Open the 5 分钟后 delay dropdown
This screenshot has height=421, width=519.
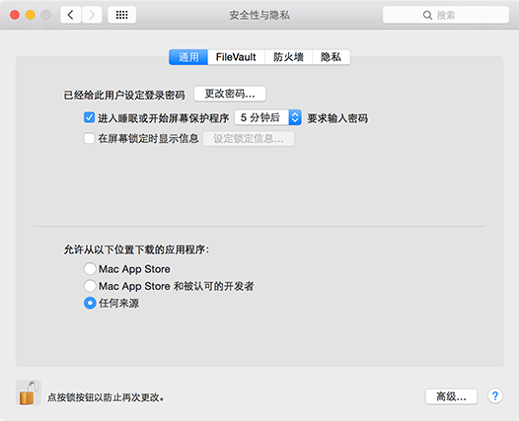click(267, 117)
